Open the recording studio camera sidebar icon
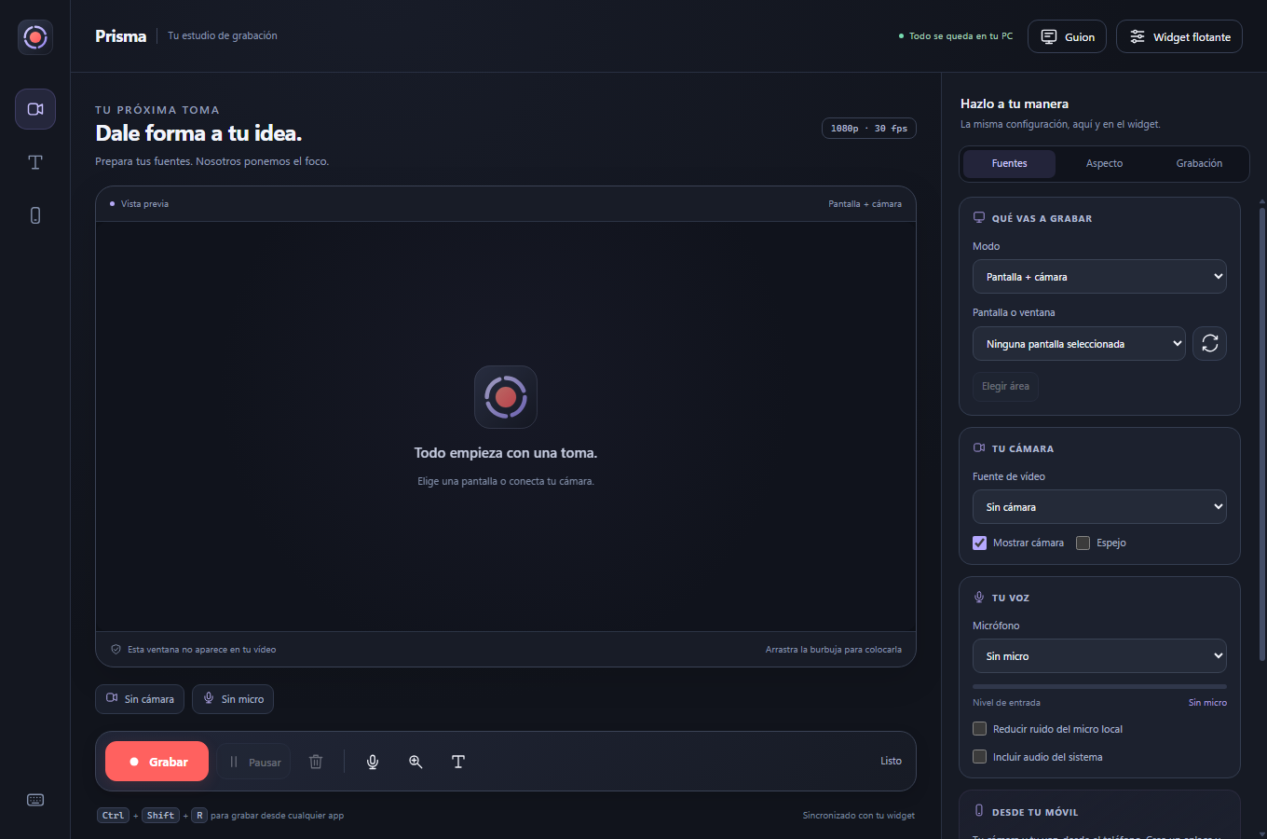Image resolution: width=1267 pixels, height=839 pixels. 35,109
